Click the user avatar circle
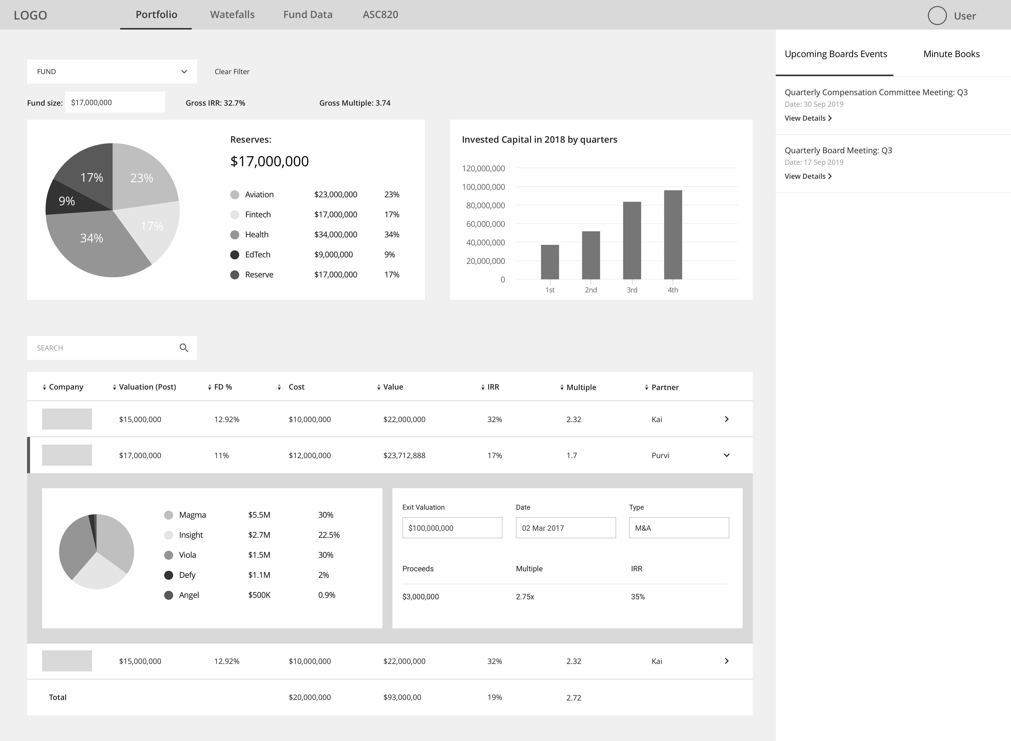 click(937, 16)
